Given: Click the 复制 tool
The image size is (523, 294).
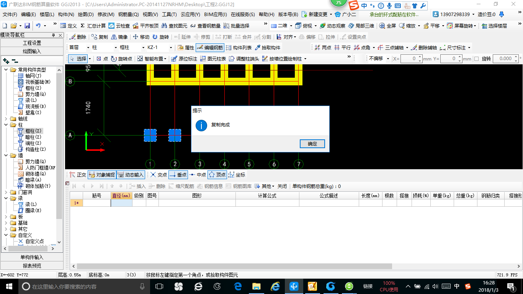Looking at the screenshot, I should 100,37.
